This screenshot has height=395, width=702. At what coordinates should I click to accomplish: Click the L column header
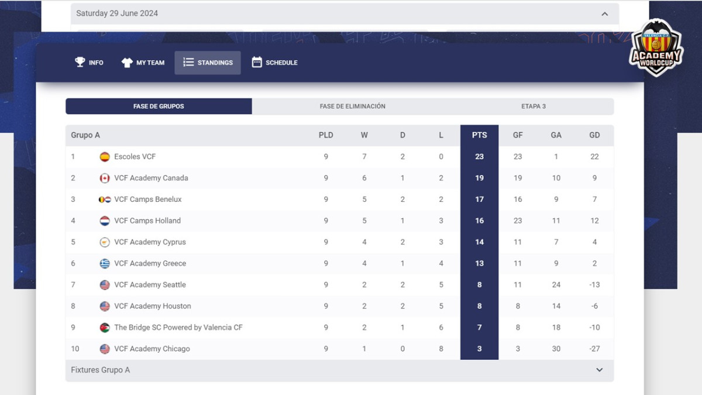click(x=441, y=135)
